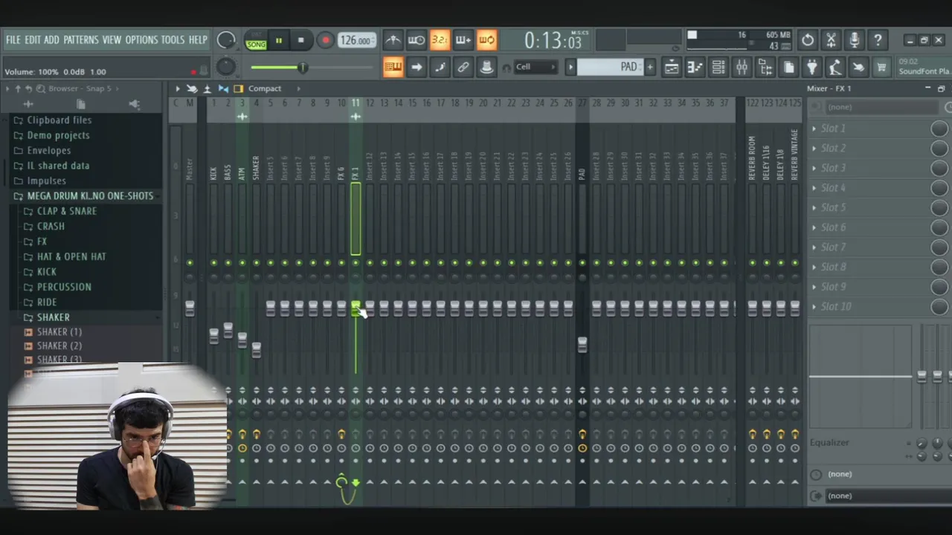Select the SHAKER (2) sample

[x=59, y=346]
